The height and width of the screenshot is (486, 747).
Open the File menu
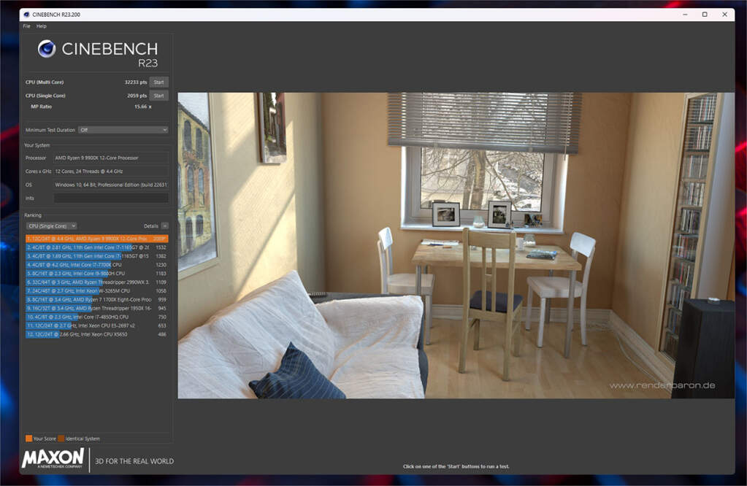pyautogui.click(x=26, y=26)
